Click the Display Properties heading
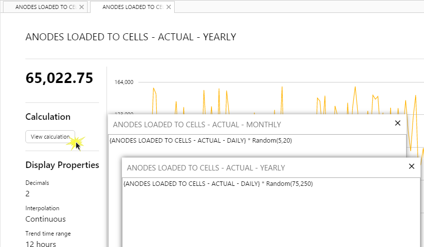Screen dimensions: 424x247 62,165
